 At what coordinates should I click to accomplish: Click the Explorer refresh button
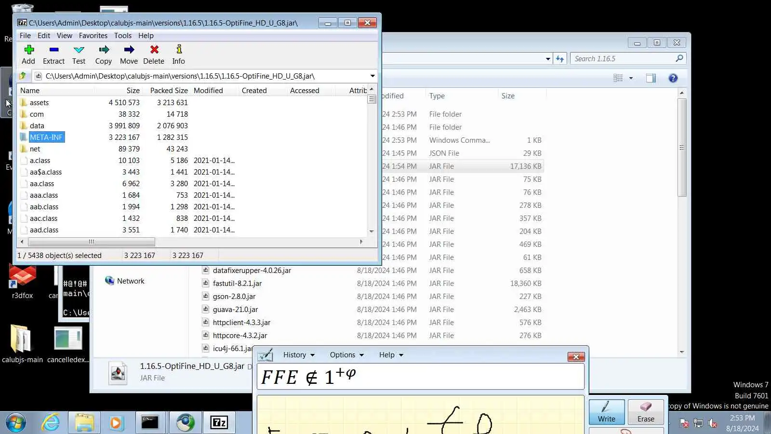[560, 59]
